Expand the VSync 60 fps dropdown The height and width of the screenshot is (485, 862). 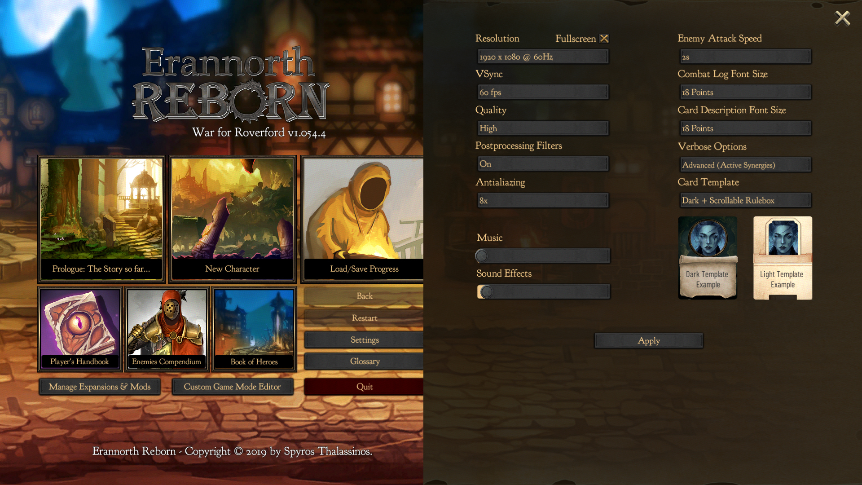tap(543, 92)
